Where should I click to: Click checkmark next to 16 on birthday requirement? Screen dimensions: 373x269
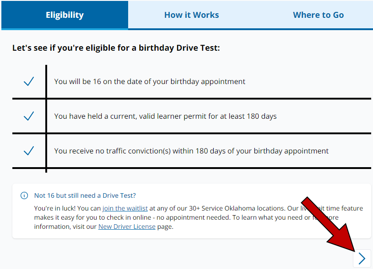point(29,81)
